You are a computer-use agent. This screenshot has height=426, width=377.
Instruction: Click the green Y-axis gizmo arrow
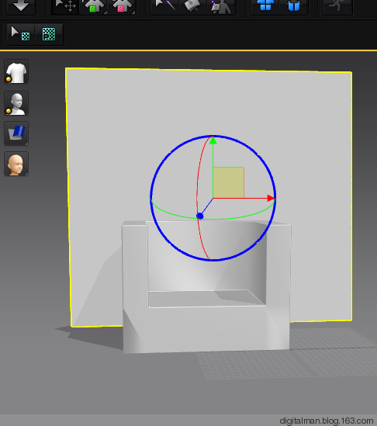(x=213, y=140)
